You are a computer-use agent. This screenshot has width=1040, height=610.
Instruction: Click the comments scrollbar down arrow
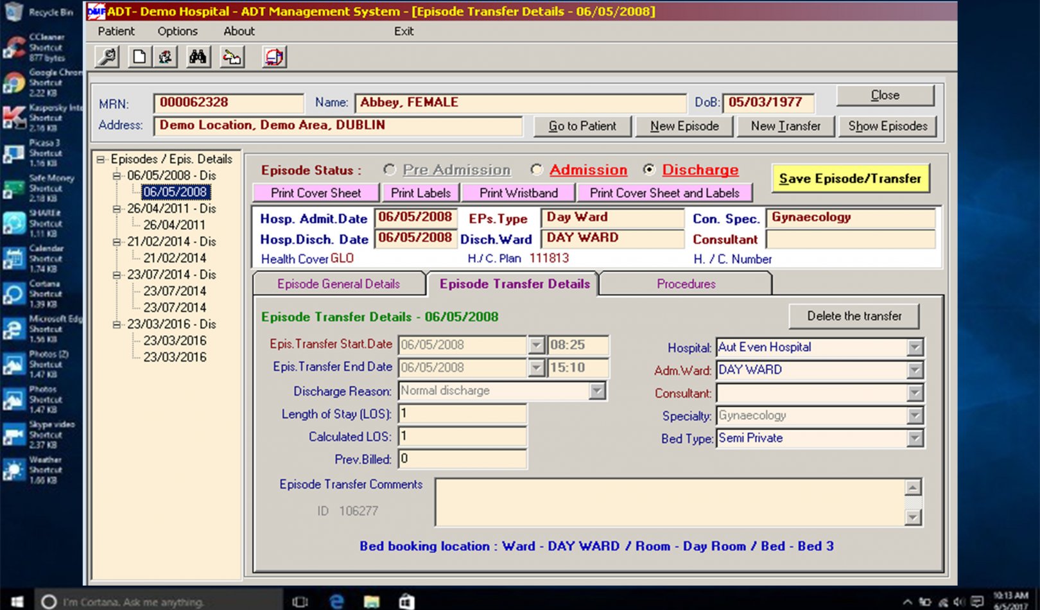pos(913,517)
